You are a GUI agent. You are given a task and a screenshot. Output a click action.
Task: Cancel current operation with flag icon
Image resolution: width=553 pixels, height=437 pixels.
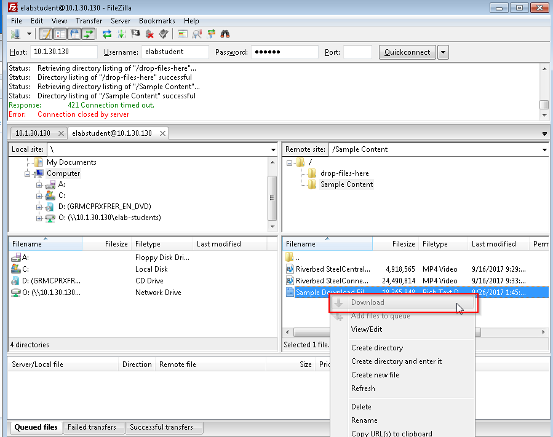(135, 34)
